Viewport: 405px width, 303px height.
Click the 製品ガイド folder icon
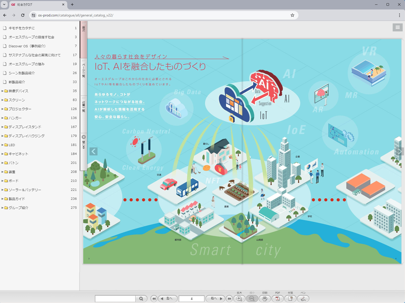(6, 199)
